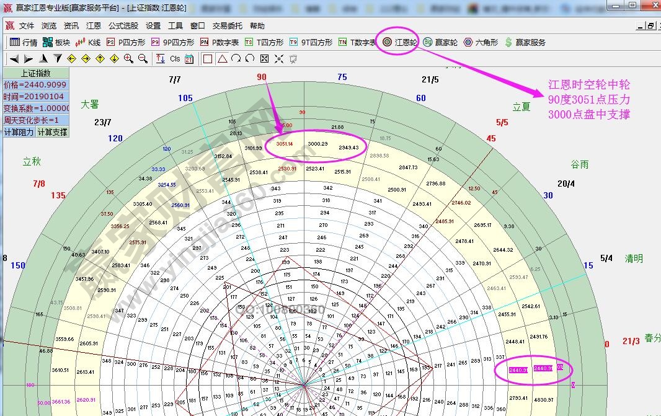Open the 公式选股 menu
The height and width of the screenshot is (416, 661).
pos(123,25)
